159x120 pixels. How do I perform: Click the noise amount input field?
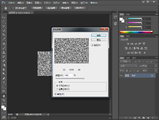[68, 75]
